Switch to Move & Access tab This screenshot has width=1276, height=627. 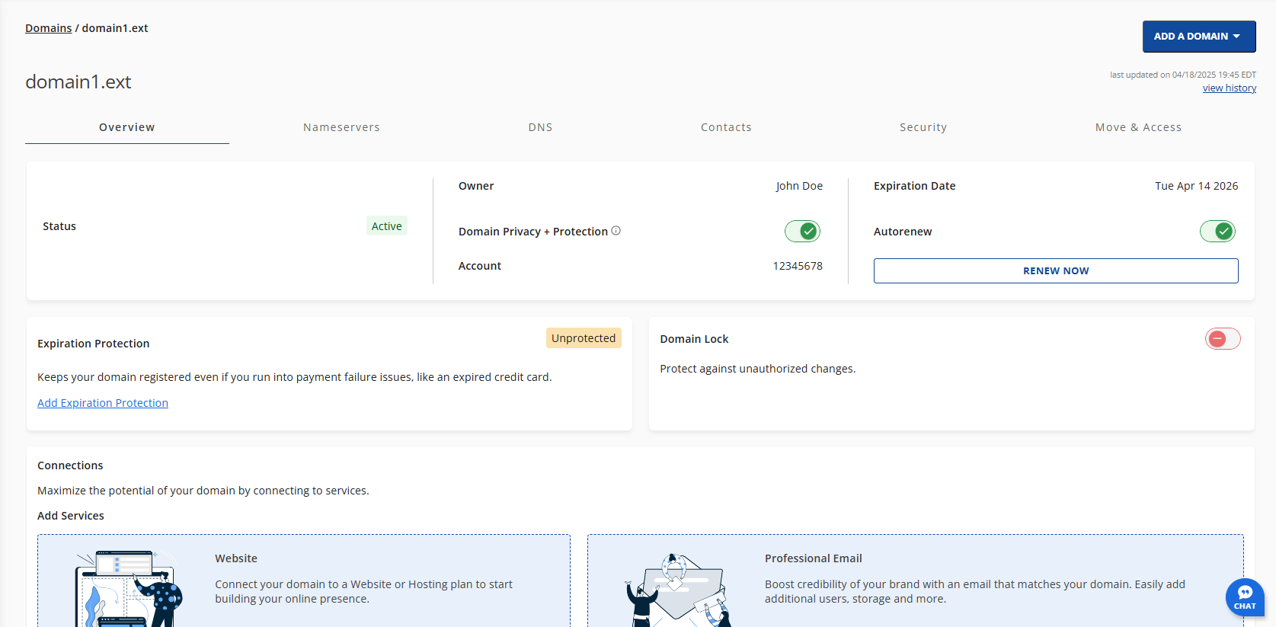click(x=1138, y=127)
